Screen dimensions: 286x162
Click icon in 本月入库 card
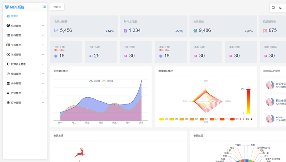196,56
